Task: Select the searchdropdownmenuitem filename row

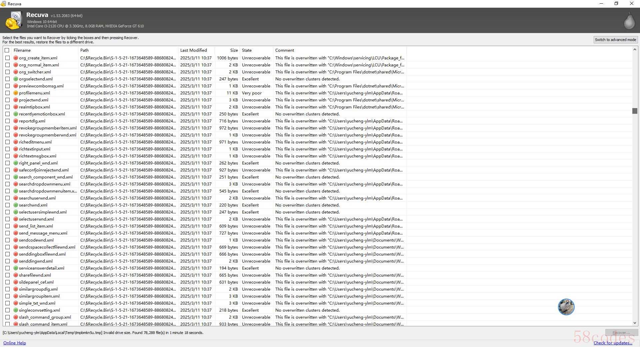Action: (48, 191)
